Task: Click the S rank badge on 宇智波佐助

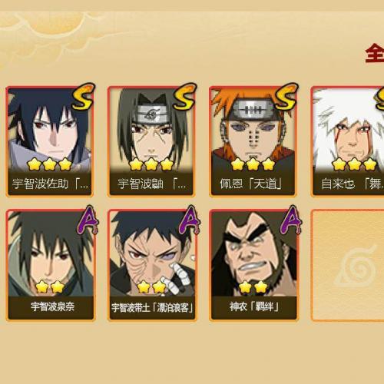Action: (x=83, y=96)
